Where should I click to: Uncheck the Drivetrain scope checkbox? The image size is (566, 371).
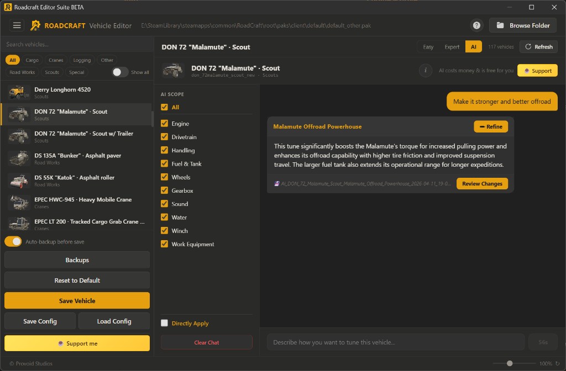(164, 137)
